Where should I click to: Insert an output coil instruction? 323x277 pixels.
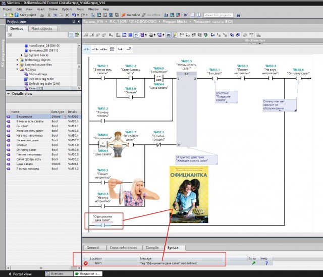[103, 49]
